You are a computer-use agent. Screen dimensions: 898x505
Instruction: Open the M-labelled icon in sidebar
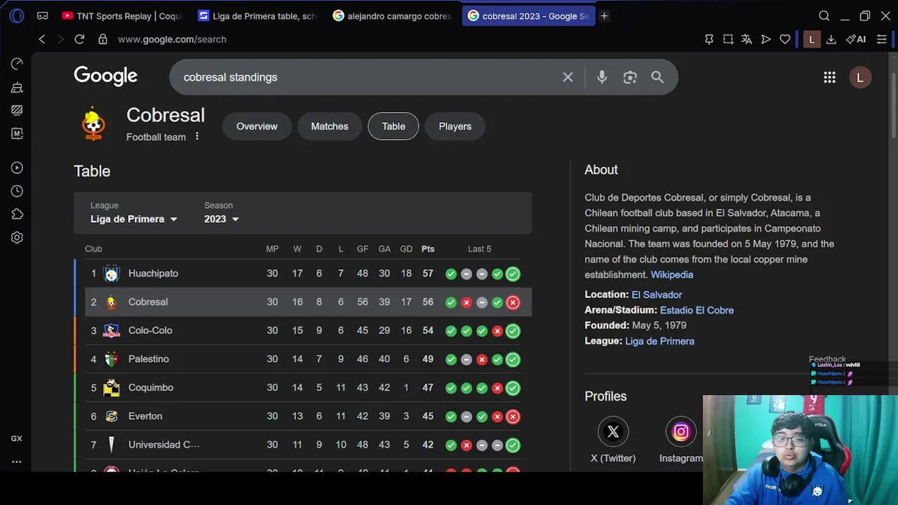[17, 133]
